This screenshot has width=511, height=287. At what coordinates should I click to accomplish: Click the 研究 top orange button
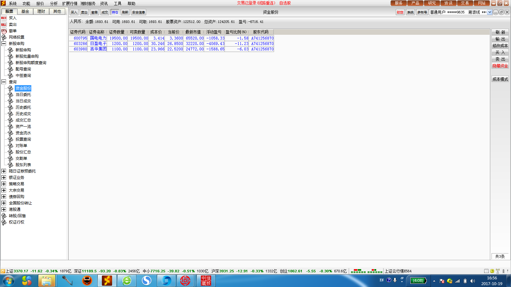(432, 3)
